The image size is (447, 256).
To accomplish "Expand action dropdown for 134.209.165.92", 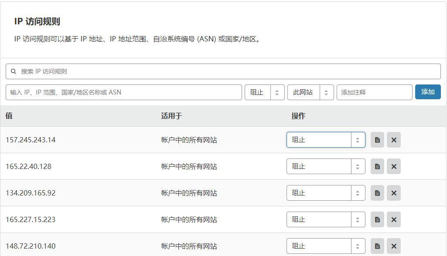I will click(325, 193).
